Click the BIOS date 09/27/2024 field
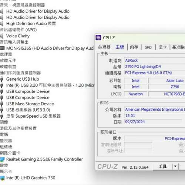 pyautogui.click(x=153, y=122)
